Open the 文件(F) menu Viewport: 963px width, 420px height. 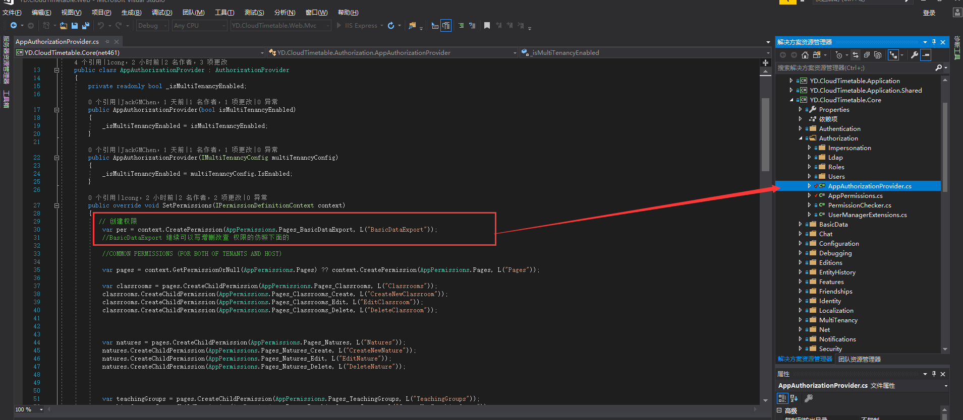[x=12, y=13]
